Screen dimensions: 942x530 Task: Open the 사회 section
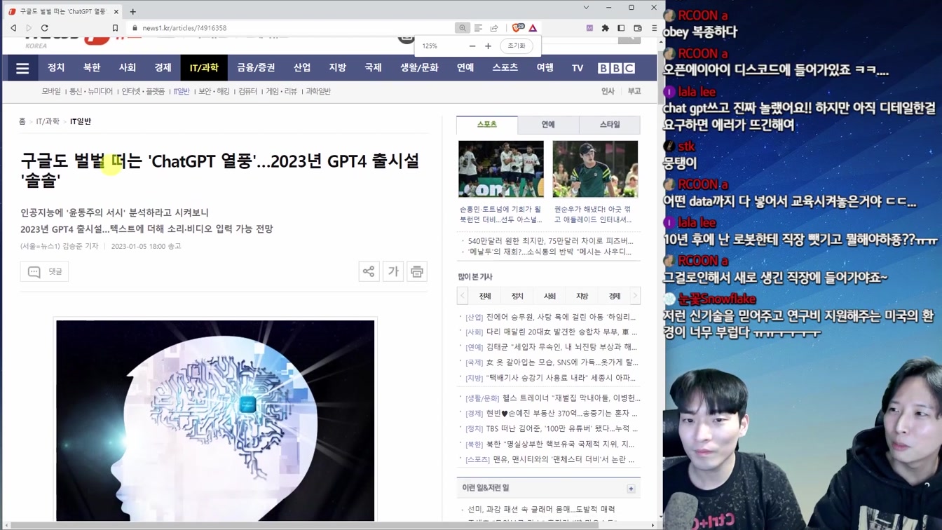coord(128,68)
